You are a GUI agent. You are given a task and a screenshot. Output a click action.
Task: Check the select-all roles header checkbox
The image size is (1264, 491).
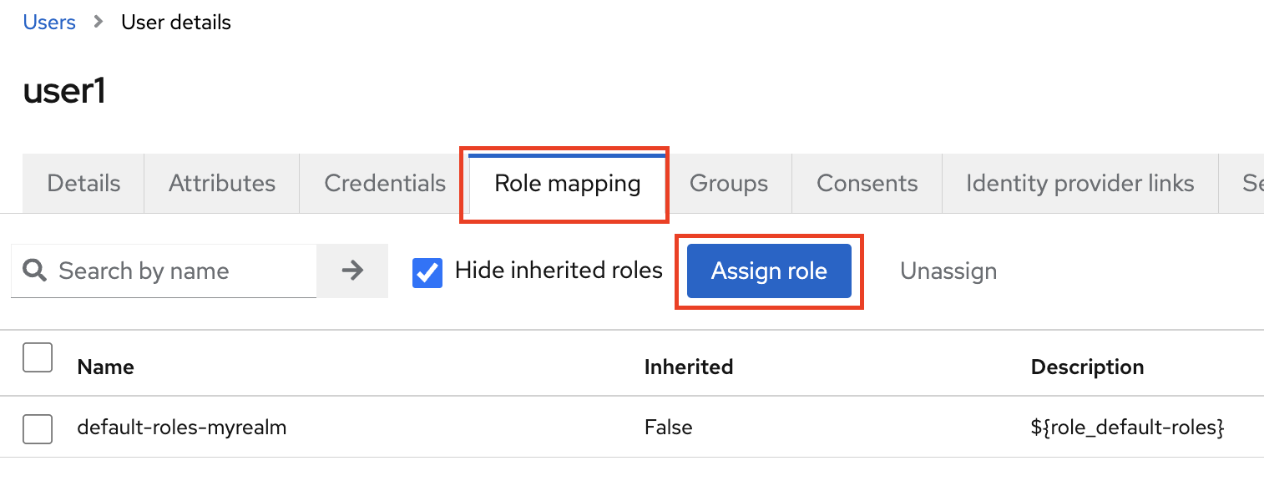pyautogui.click(x=38, y=357)
